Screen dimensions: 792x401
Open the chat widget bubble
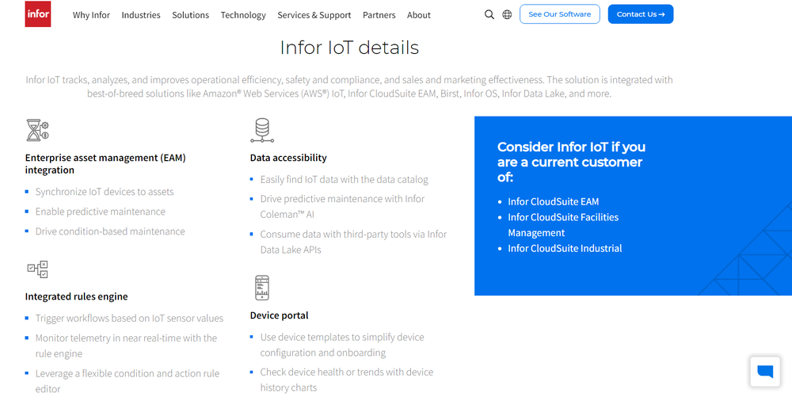[x=765, y=372]
